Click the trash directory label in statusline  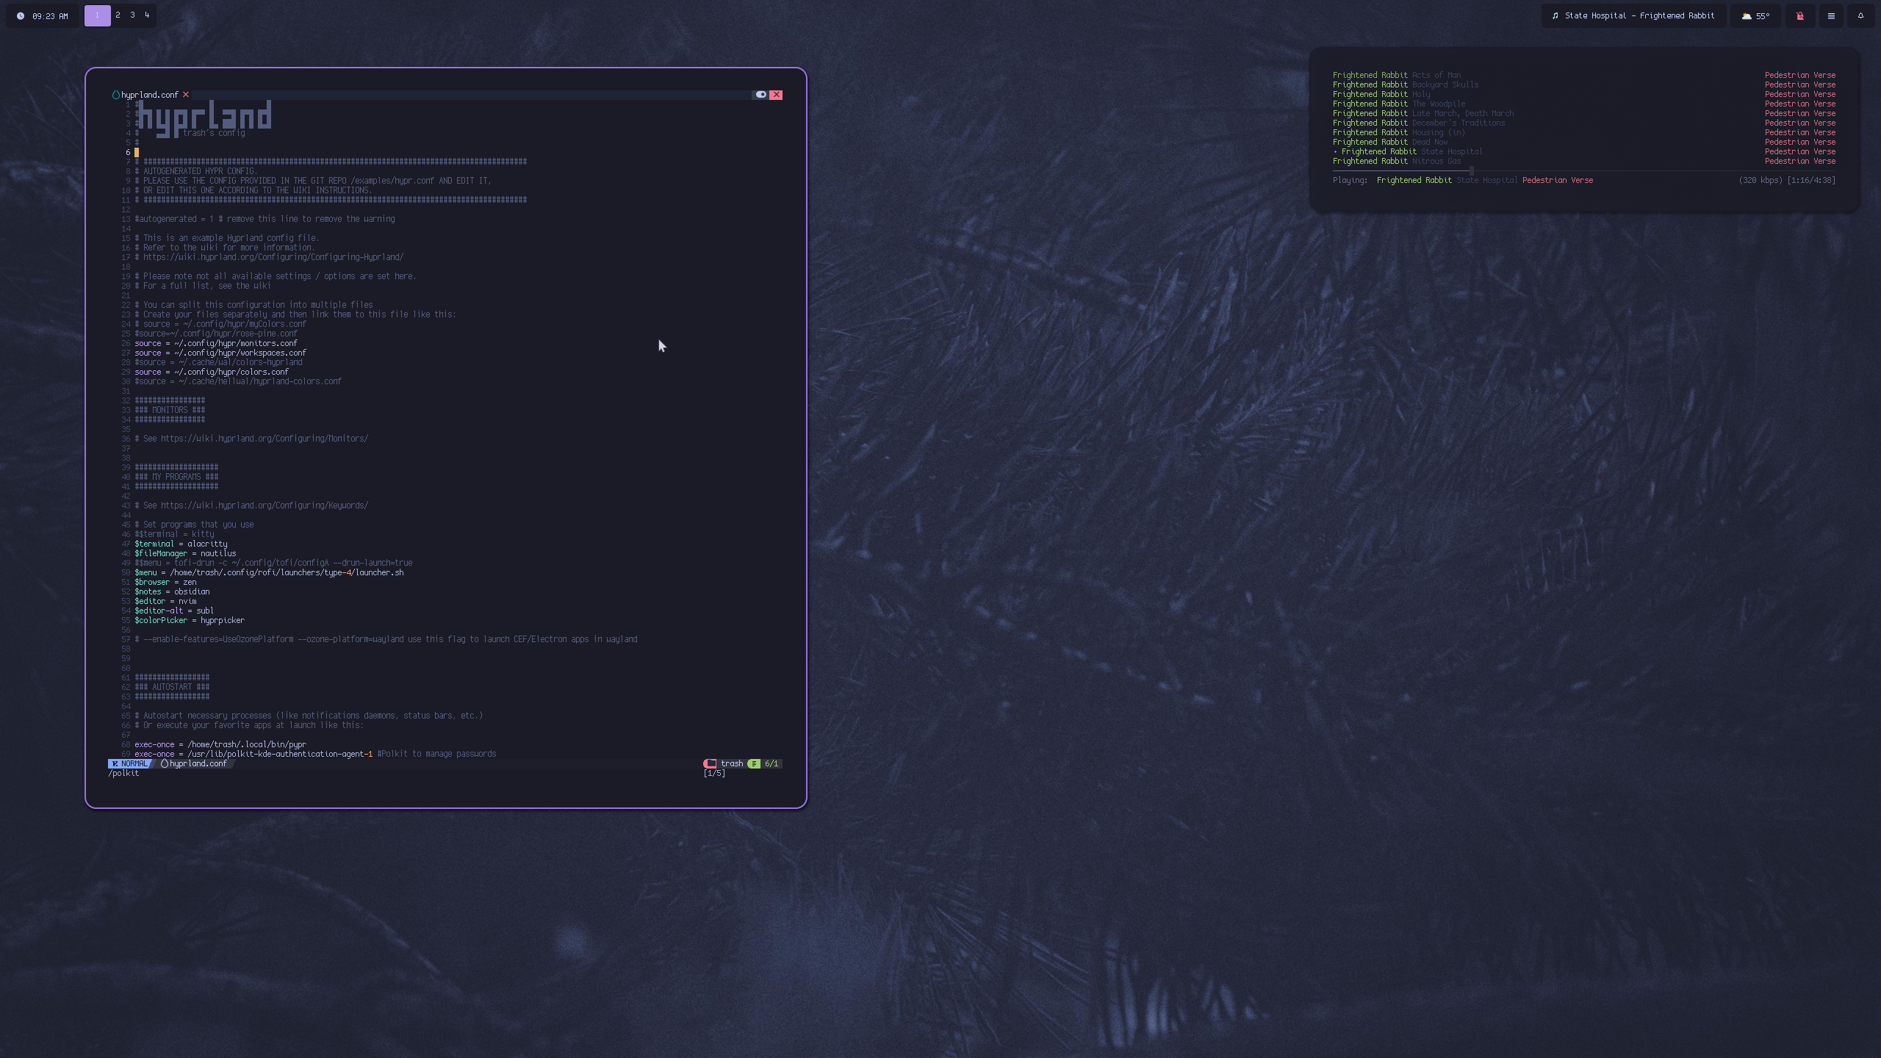[732, 763]
